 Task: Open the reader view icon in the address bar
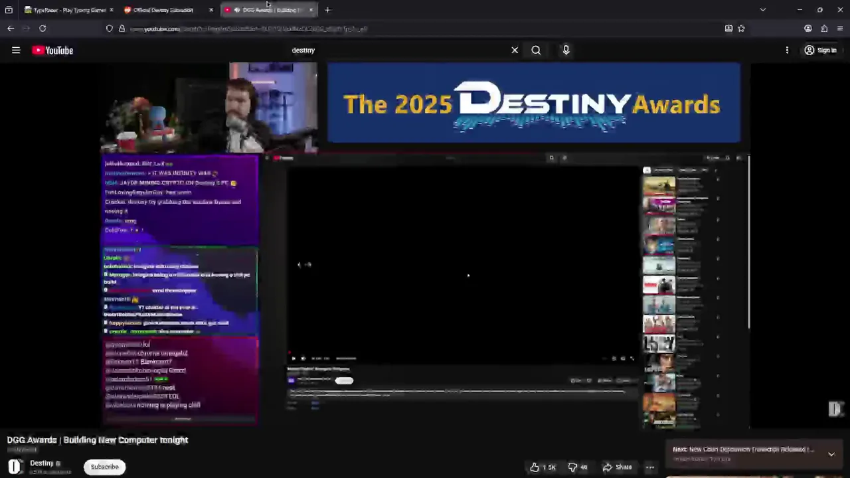pyautogui.click(x=728, y=29)
